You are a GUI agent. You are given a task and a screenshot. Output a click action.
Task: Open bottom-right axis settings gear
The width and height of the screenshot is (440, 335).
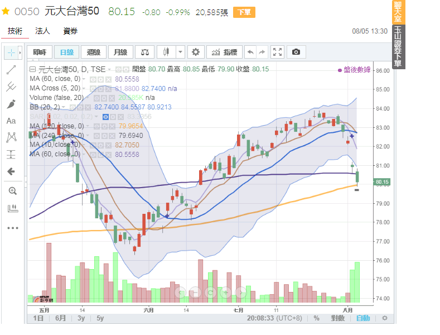coord(385,318)
